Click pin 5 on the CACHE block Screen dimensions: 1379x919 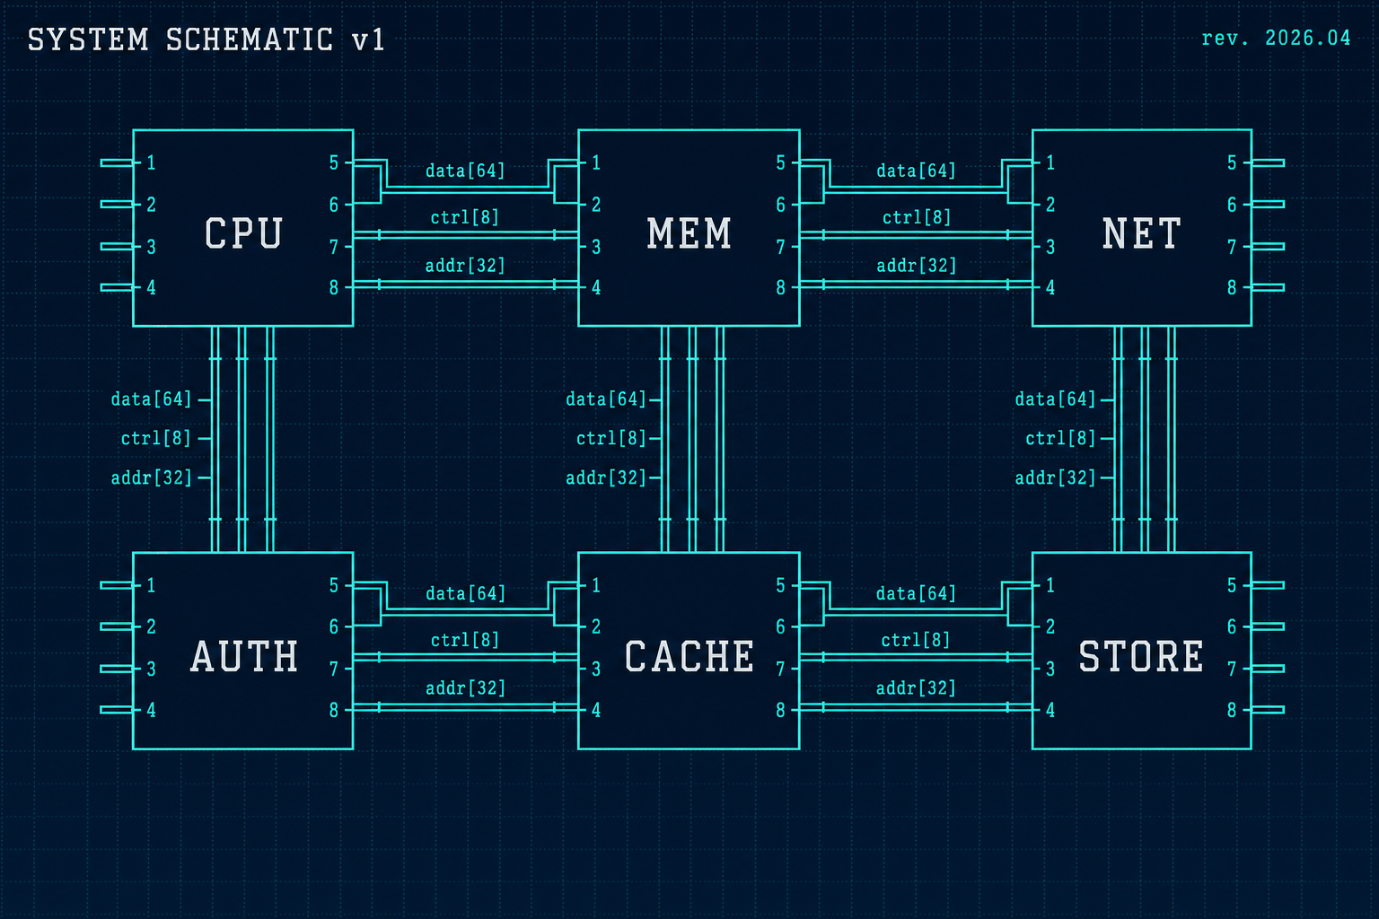tap(781, 585)
